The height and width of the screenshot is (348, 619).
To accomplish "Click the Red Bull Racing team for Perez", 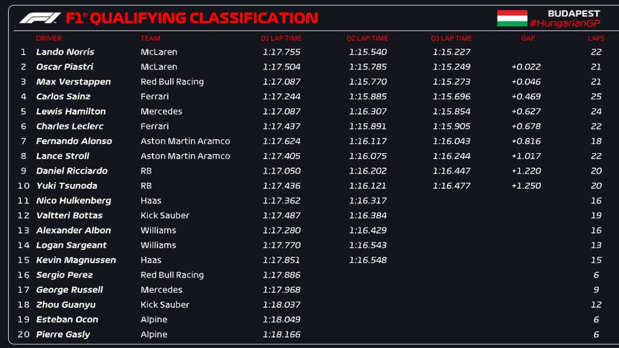I will 172,275.
